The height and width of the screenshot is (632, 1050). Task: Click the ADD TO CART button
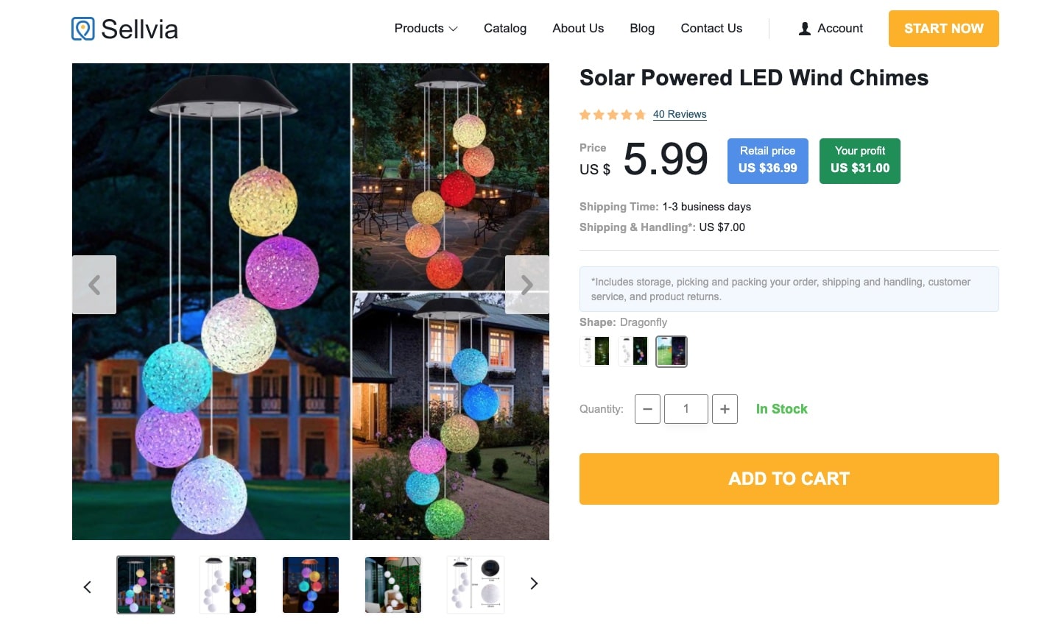pos(789,478)
